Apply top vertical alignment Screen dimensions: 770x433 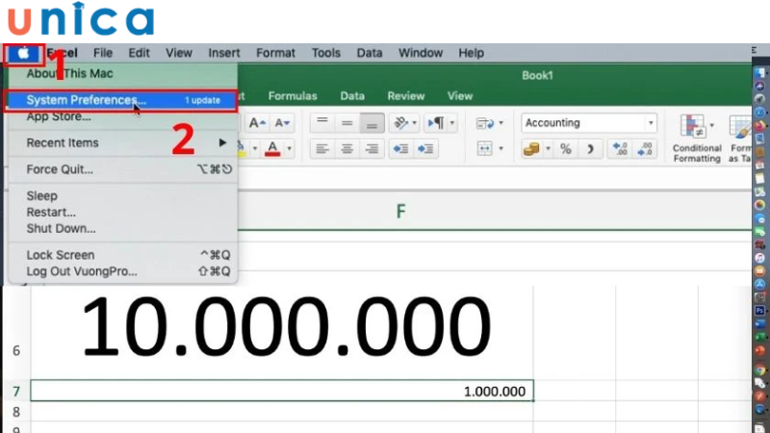322,123
